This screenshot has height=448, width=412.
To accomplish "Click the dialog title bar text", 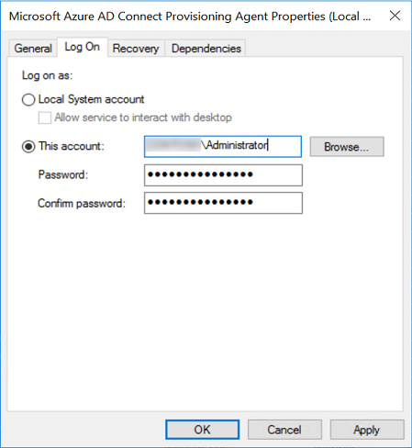I will point(190,17).
